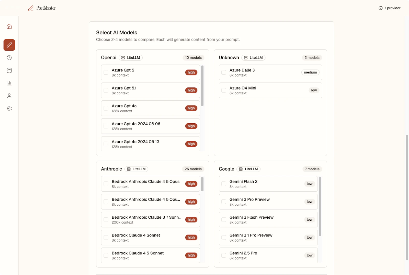Click the Azure Dalle 3 model name
The height and width of the screenshot is (275, 409).
tap(242, 70)
